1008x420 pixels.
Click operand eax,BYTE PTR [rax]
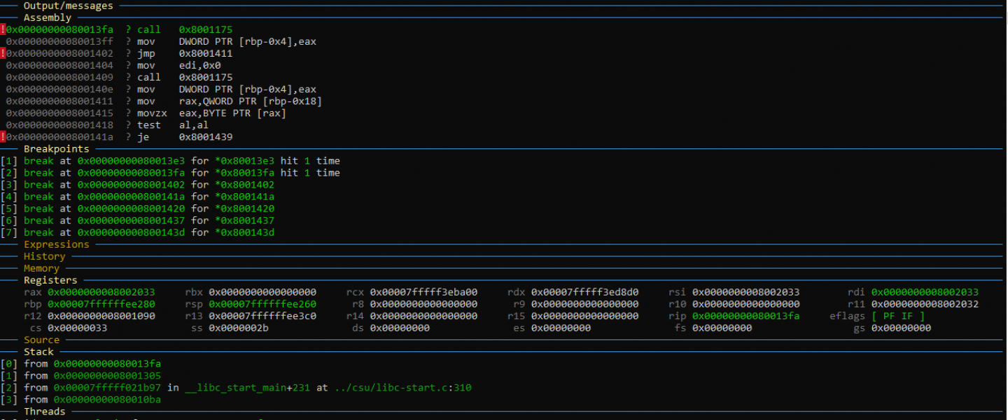click(x=233, y=113)
